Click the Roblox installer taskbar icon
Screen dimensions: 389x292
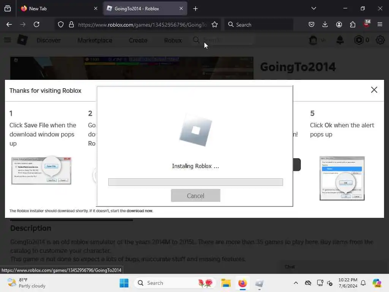coord(259,283)
